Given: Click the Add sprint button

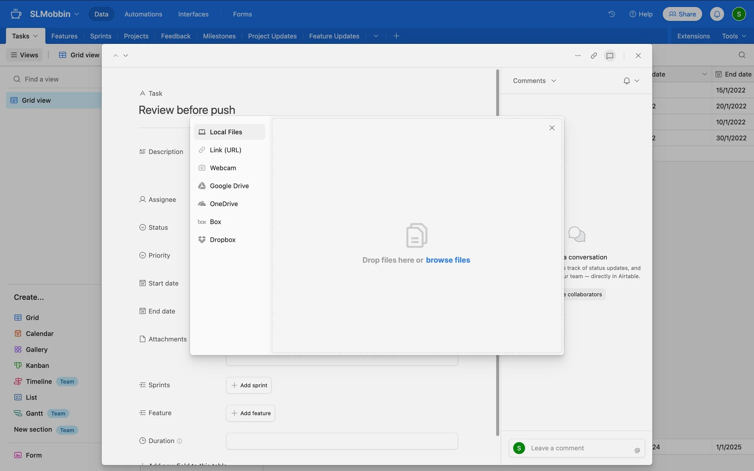Looking at the screenshot, I should [x=249, y=385].
